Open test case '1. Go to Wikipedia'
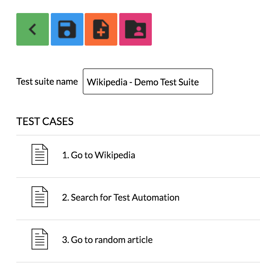This screenshot has width=260, height=271. tap(98, 155)
